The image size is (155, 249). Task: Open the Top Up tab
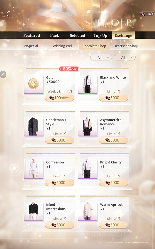pos(100,35)
